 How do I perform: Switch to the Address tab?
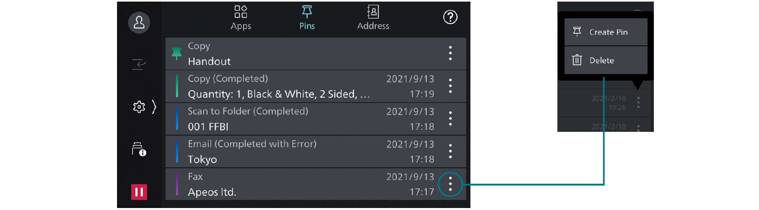tap(373, 18)
